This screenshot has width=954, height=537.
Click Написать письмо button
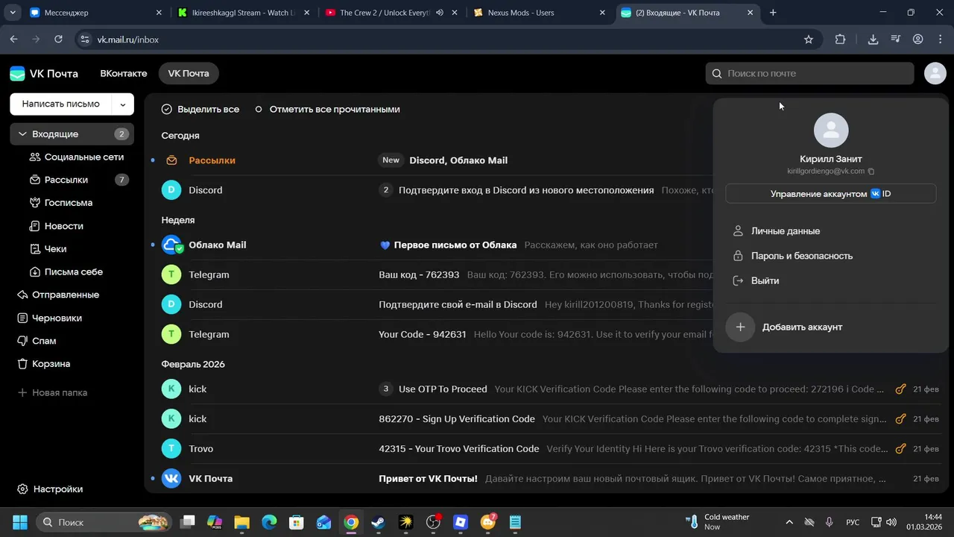(x=61, y=104)
